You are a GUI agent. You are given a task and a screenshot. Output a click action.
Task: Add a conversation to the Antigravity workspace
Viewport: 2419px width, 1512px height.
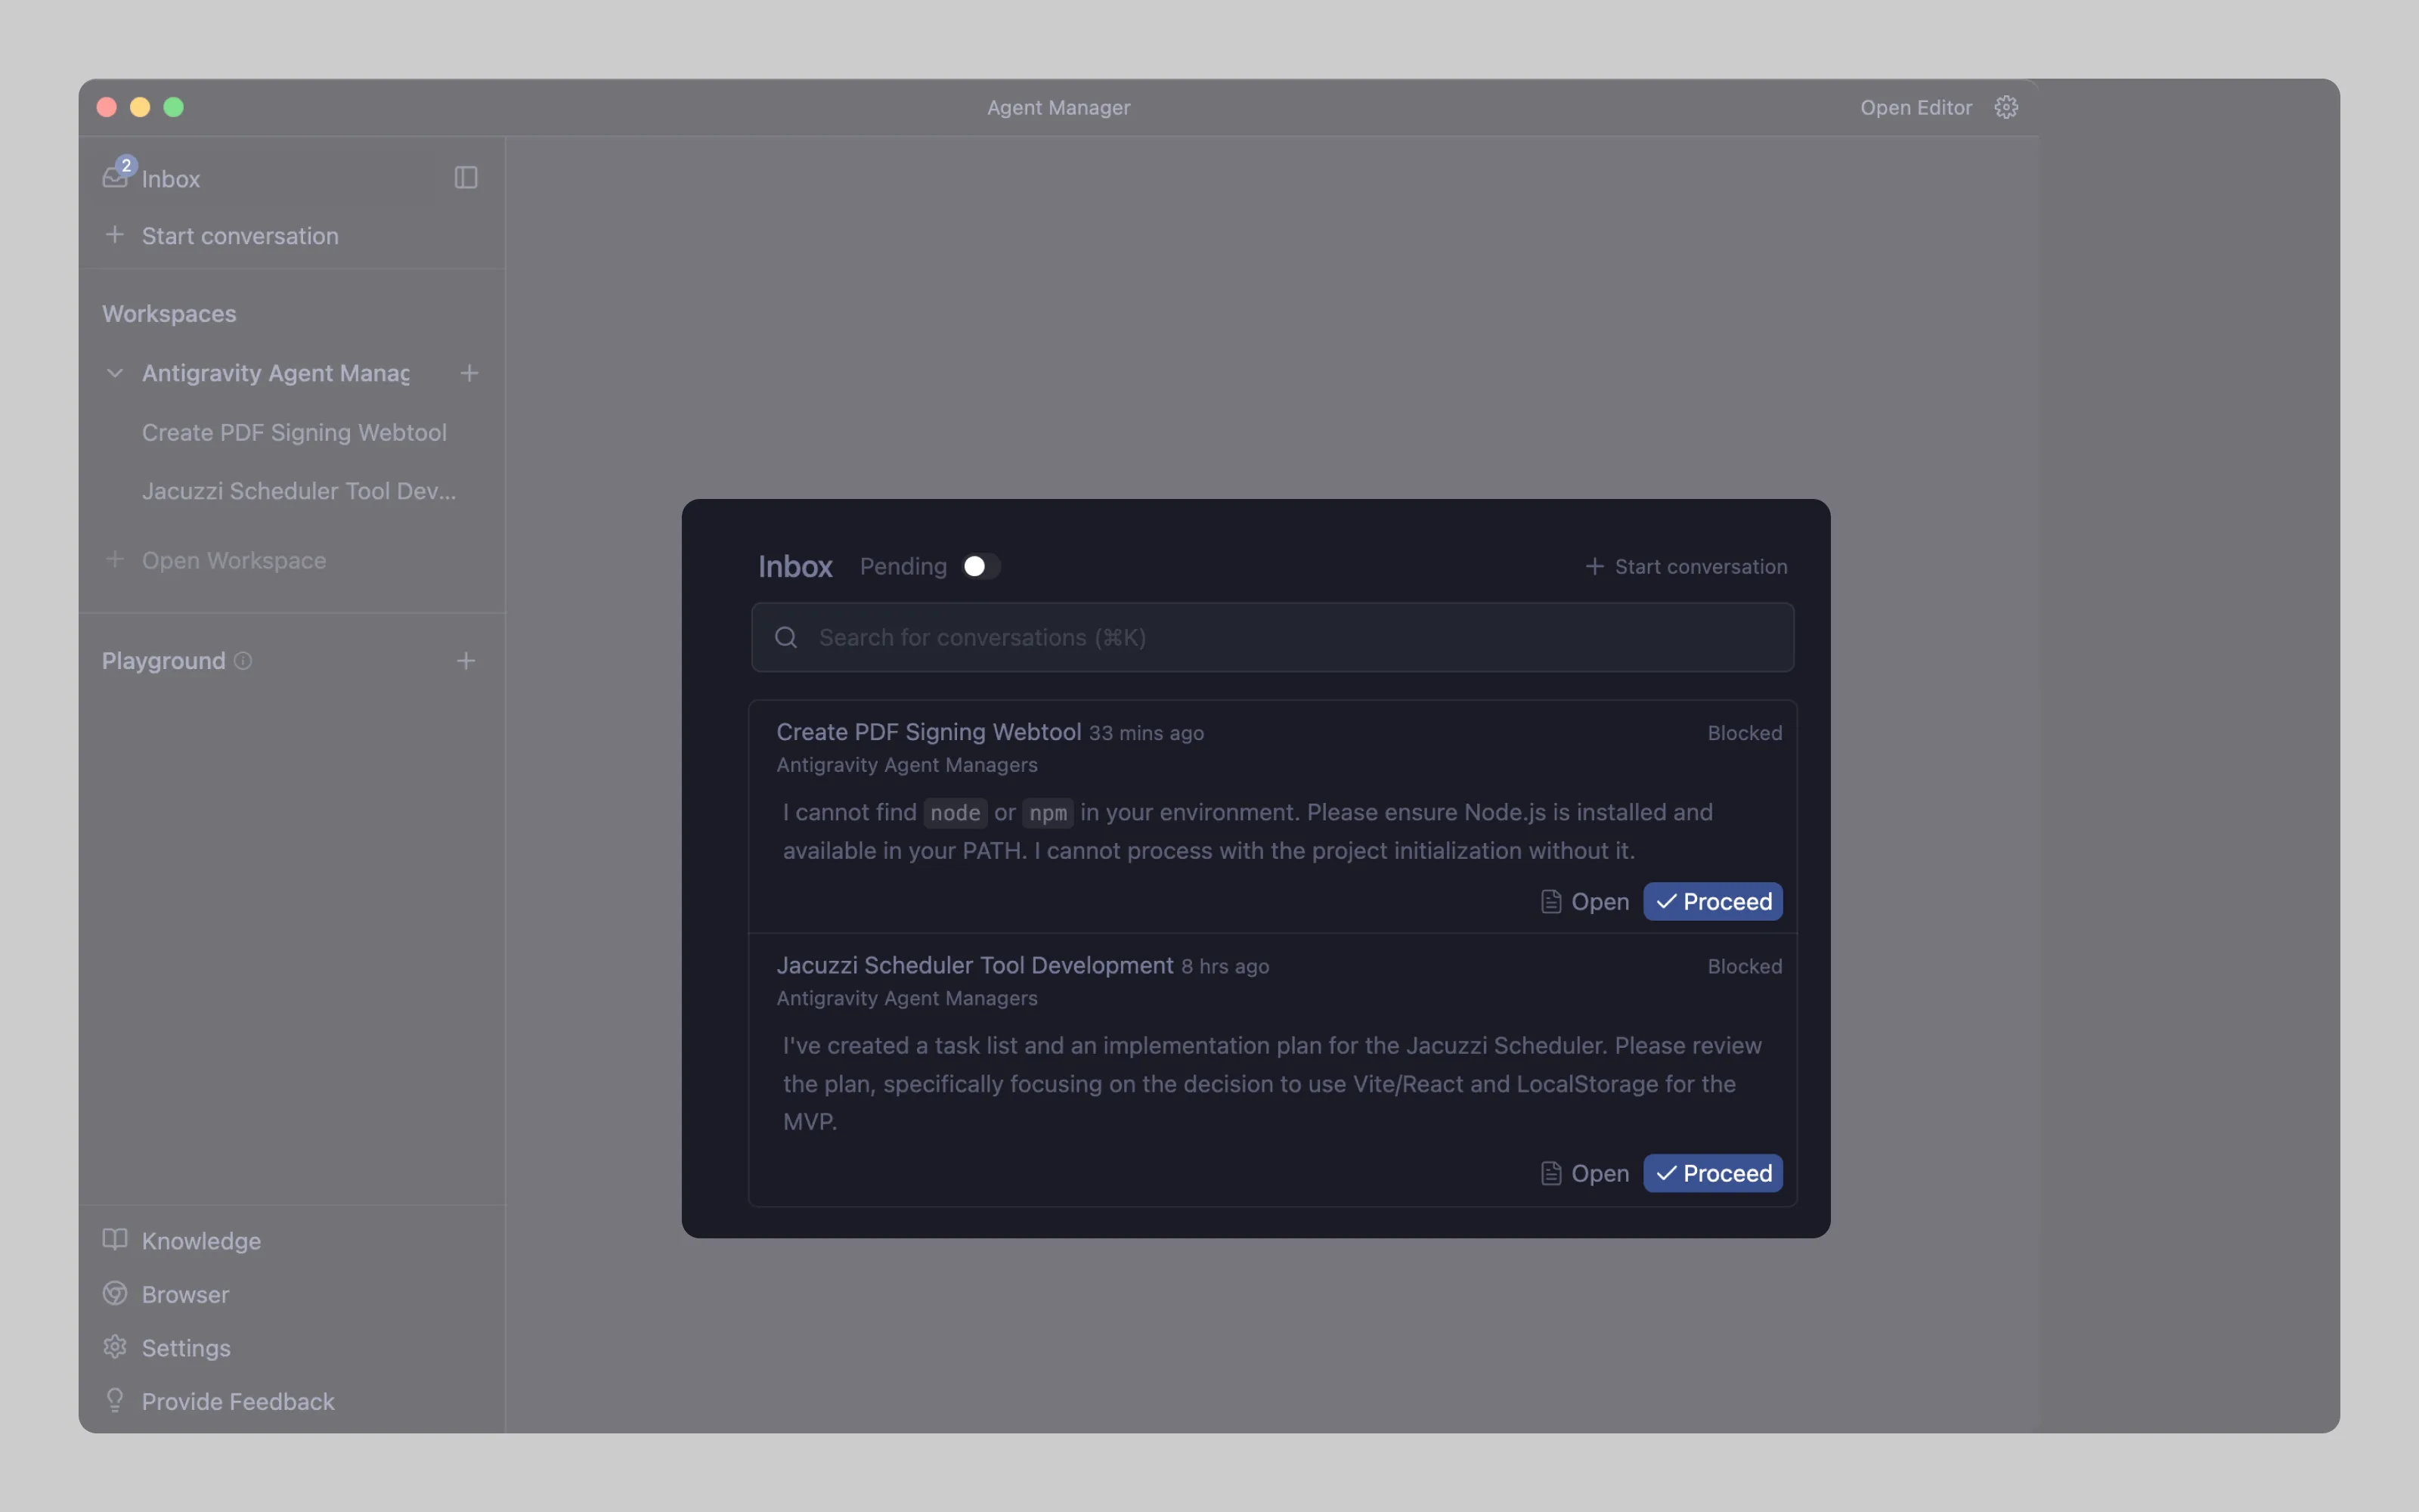tap(469, 373)
